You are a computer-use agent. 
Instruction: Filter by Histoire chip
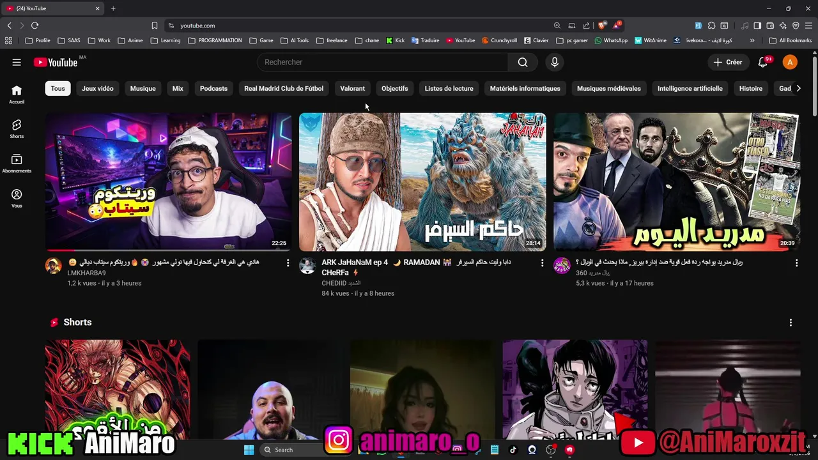point(751,88)
